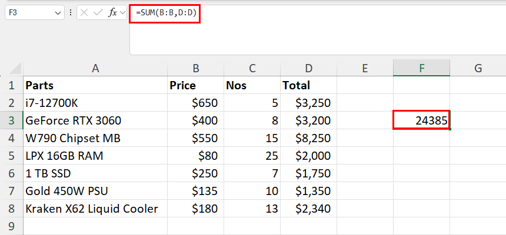This screenshot has height=235, width=506.
Task: Select cell containing 1 TB SSD
Action: point(95,173)
